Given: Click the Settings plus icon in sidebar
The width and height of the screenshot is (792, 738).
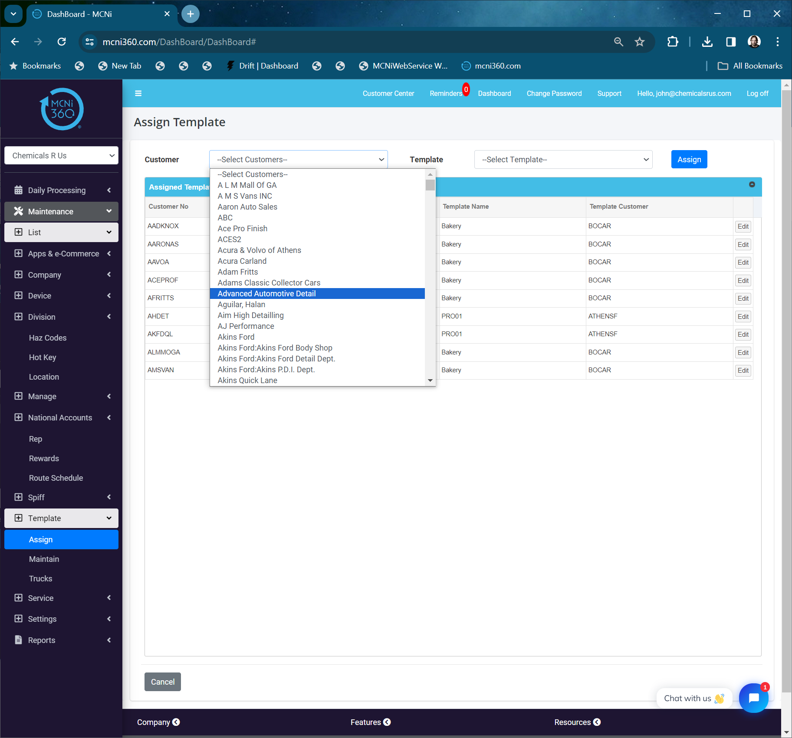Looking at the screenshot, I should 18,619.
